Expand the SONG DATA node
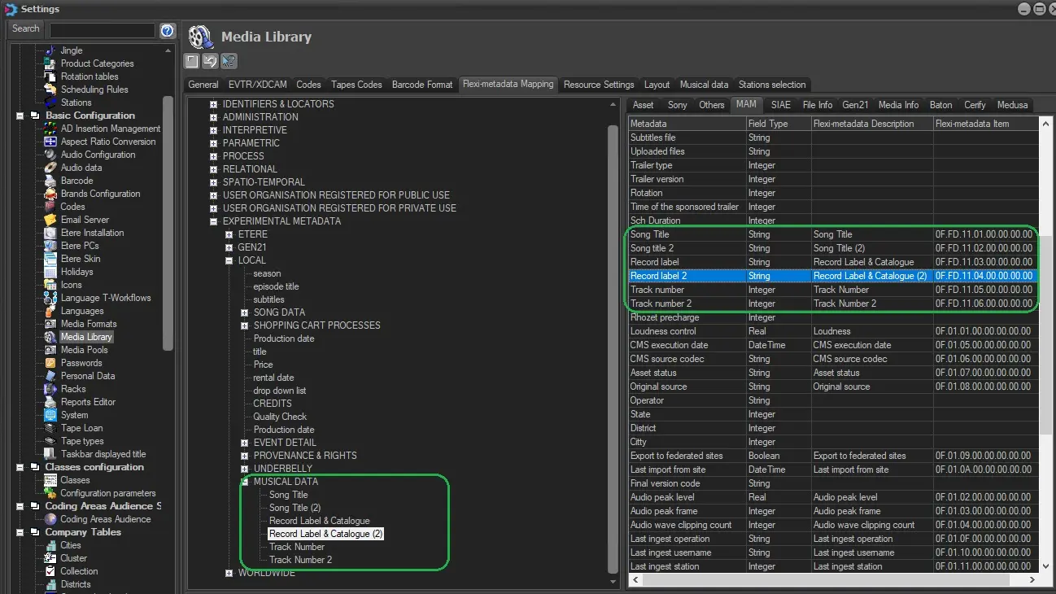 [245, 312]
